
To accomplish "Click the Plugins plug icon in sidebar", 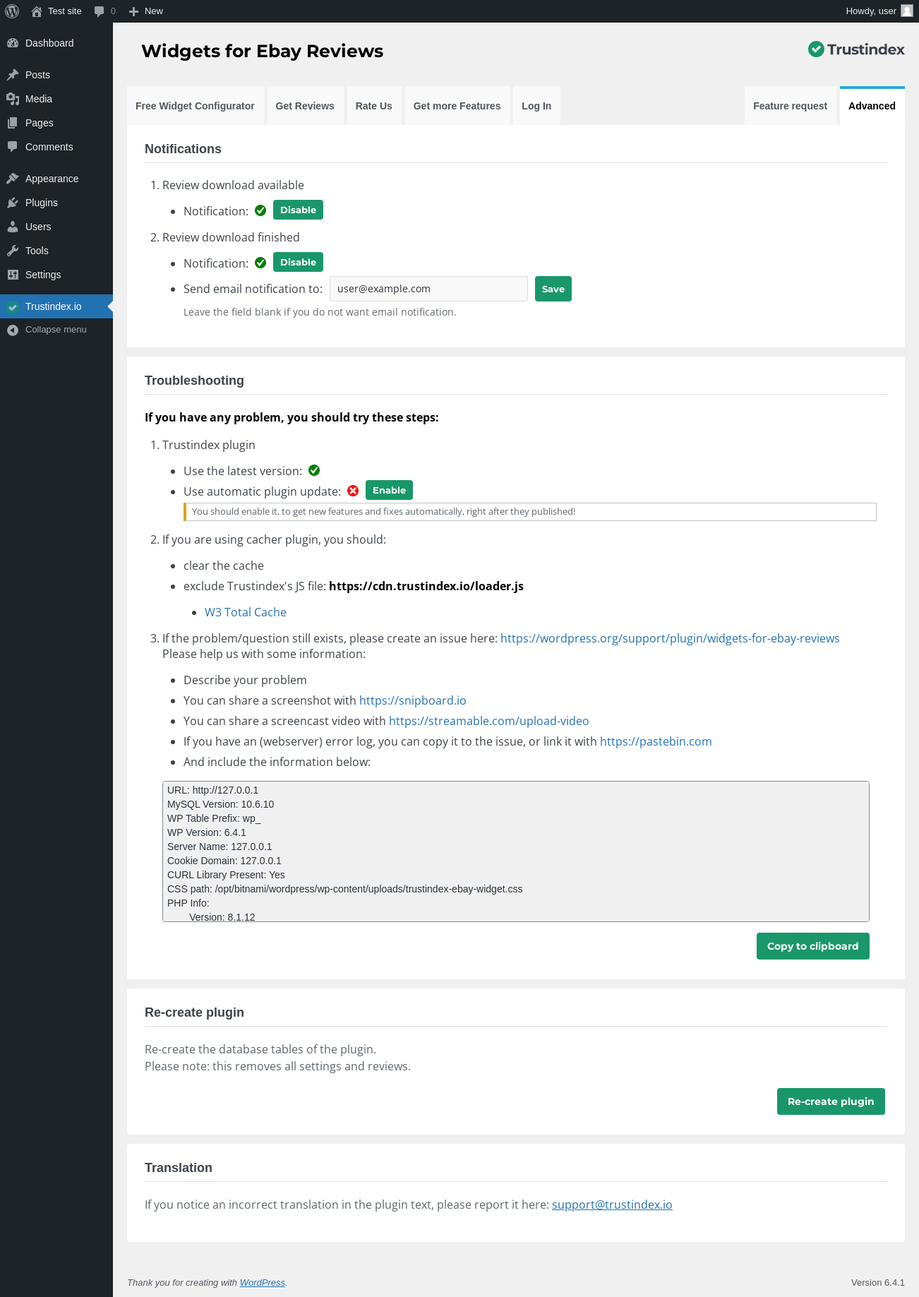I will (x=13, y=203).
